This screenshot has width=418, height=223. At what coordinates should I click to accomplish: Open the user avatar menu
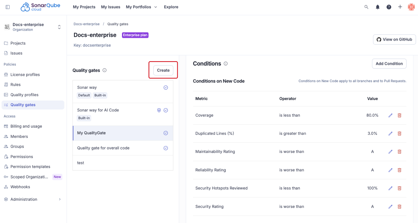411,7
